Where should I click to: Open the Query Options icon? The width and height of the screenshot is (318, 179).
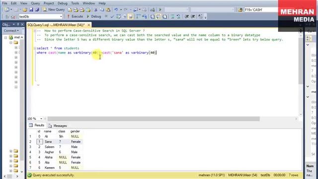click(125, 16)
